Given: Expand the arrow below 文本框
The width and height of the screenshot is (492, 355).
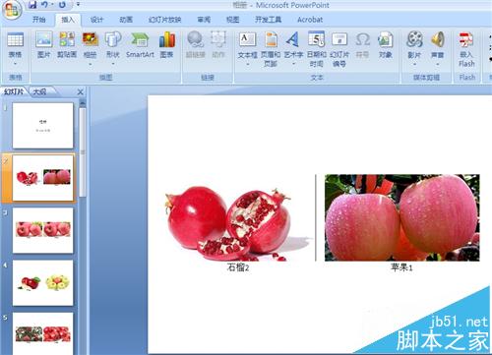Looking at the screenshot, I should coord(248,64).
